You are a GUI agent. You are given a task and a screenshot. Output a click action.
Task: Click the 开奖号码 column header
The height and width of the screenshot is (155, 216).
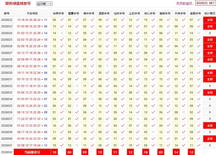32,13
